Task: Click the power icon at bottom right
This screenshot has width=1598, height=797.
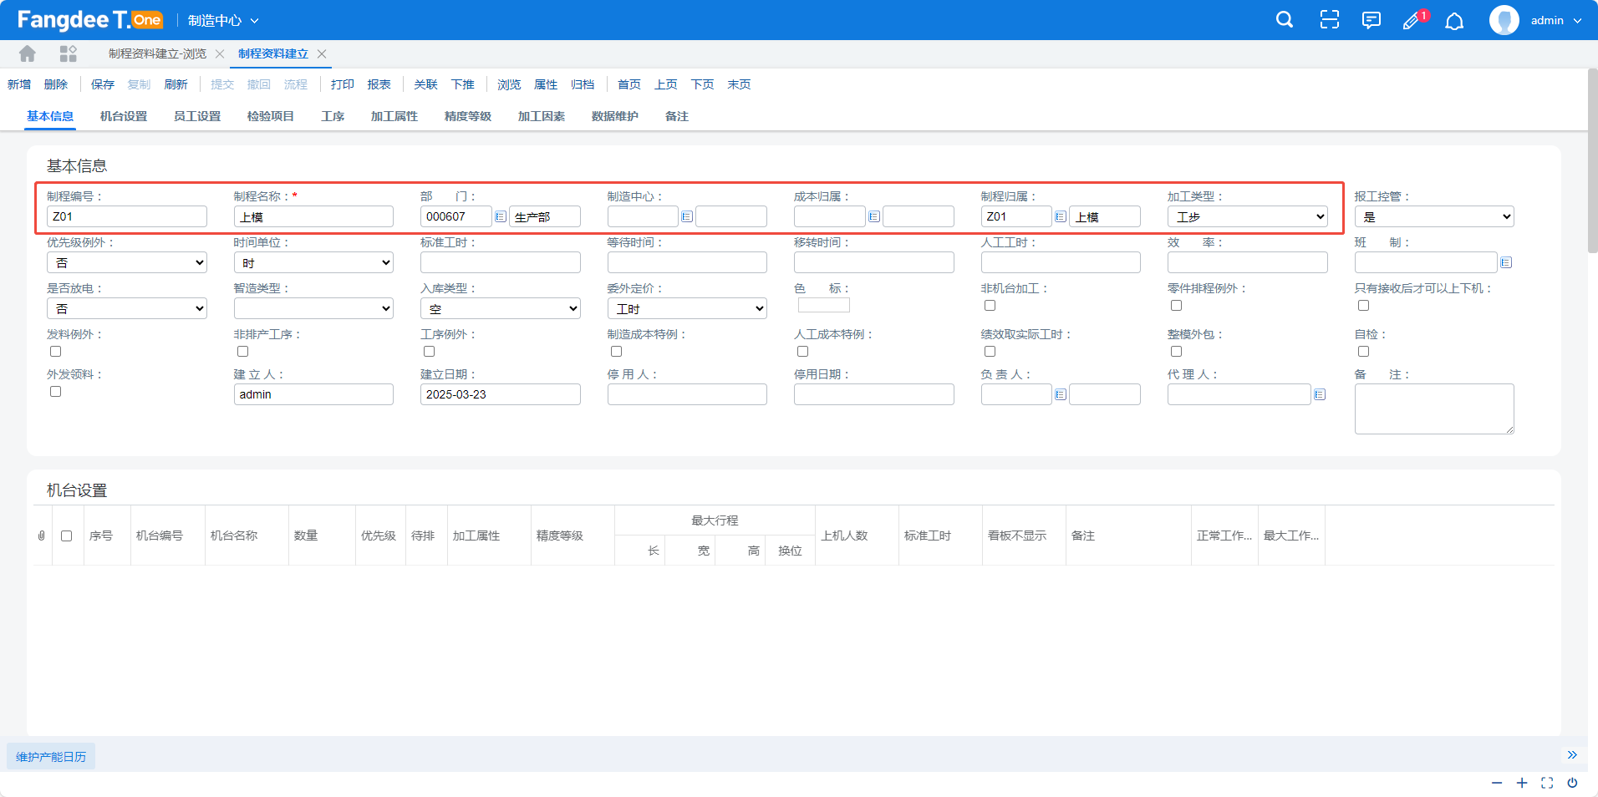Action: (1572, 783)
